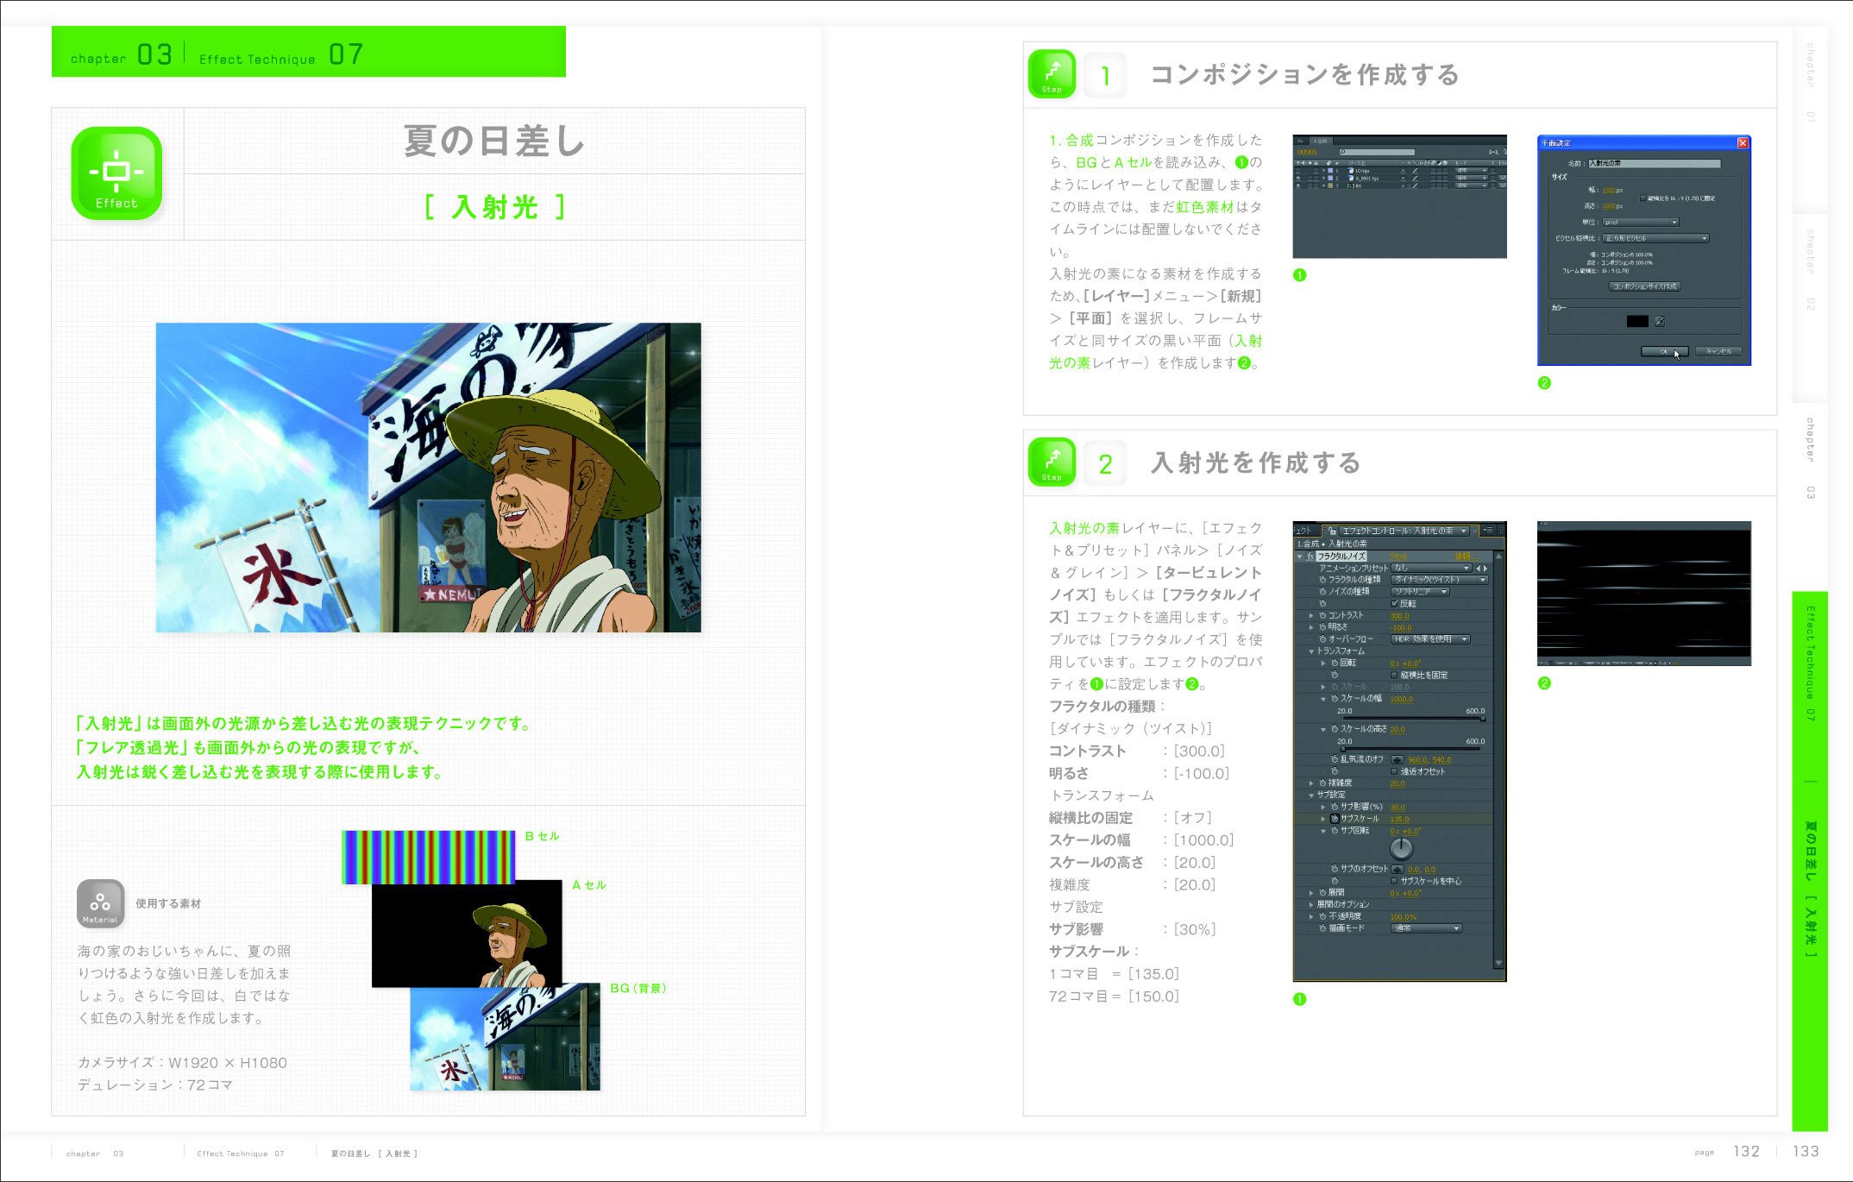Viewport: 1853px width, 1182px height.
Task: Click コンポジションサイズ作成 button
Action: pos(1645,286)
